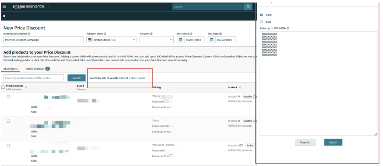Open Internal Description help icon
Screen dimensions: 383x166
[29, 34]
